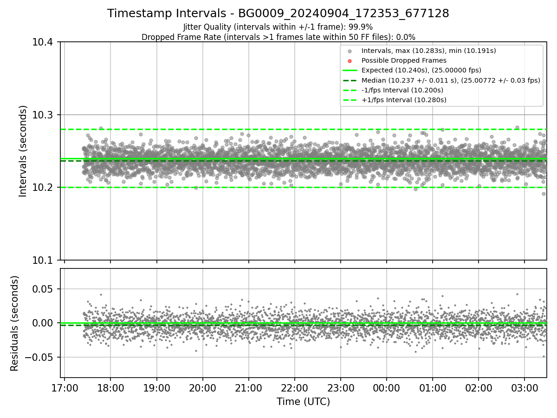Click the dark green dashed sample for 'Median' legend entry

[x=350, y=80]
